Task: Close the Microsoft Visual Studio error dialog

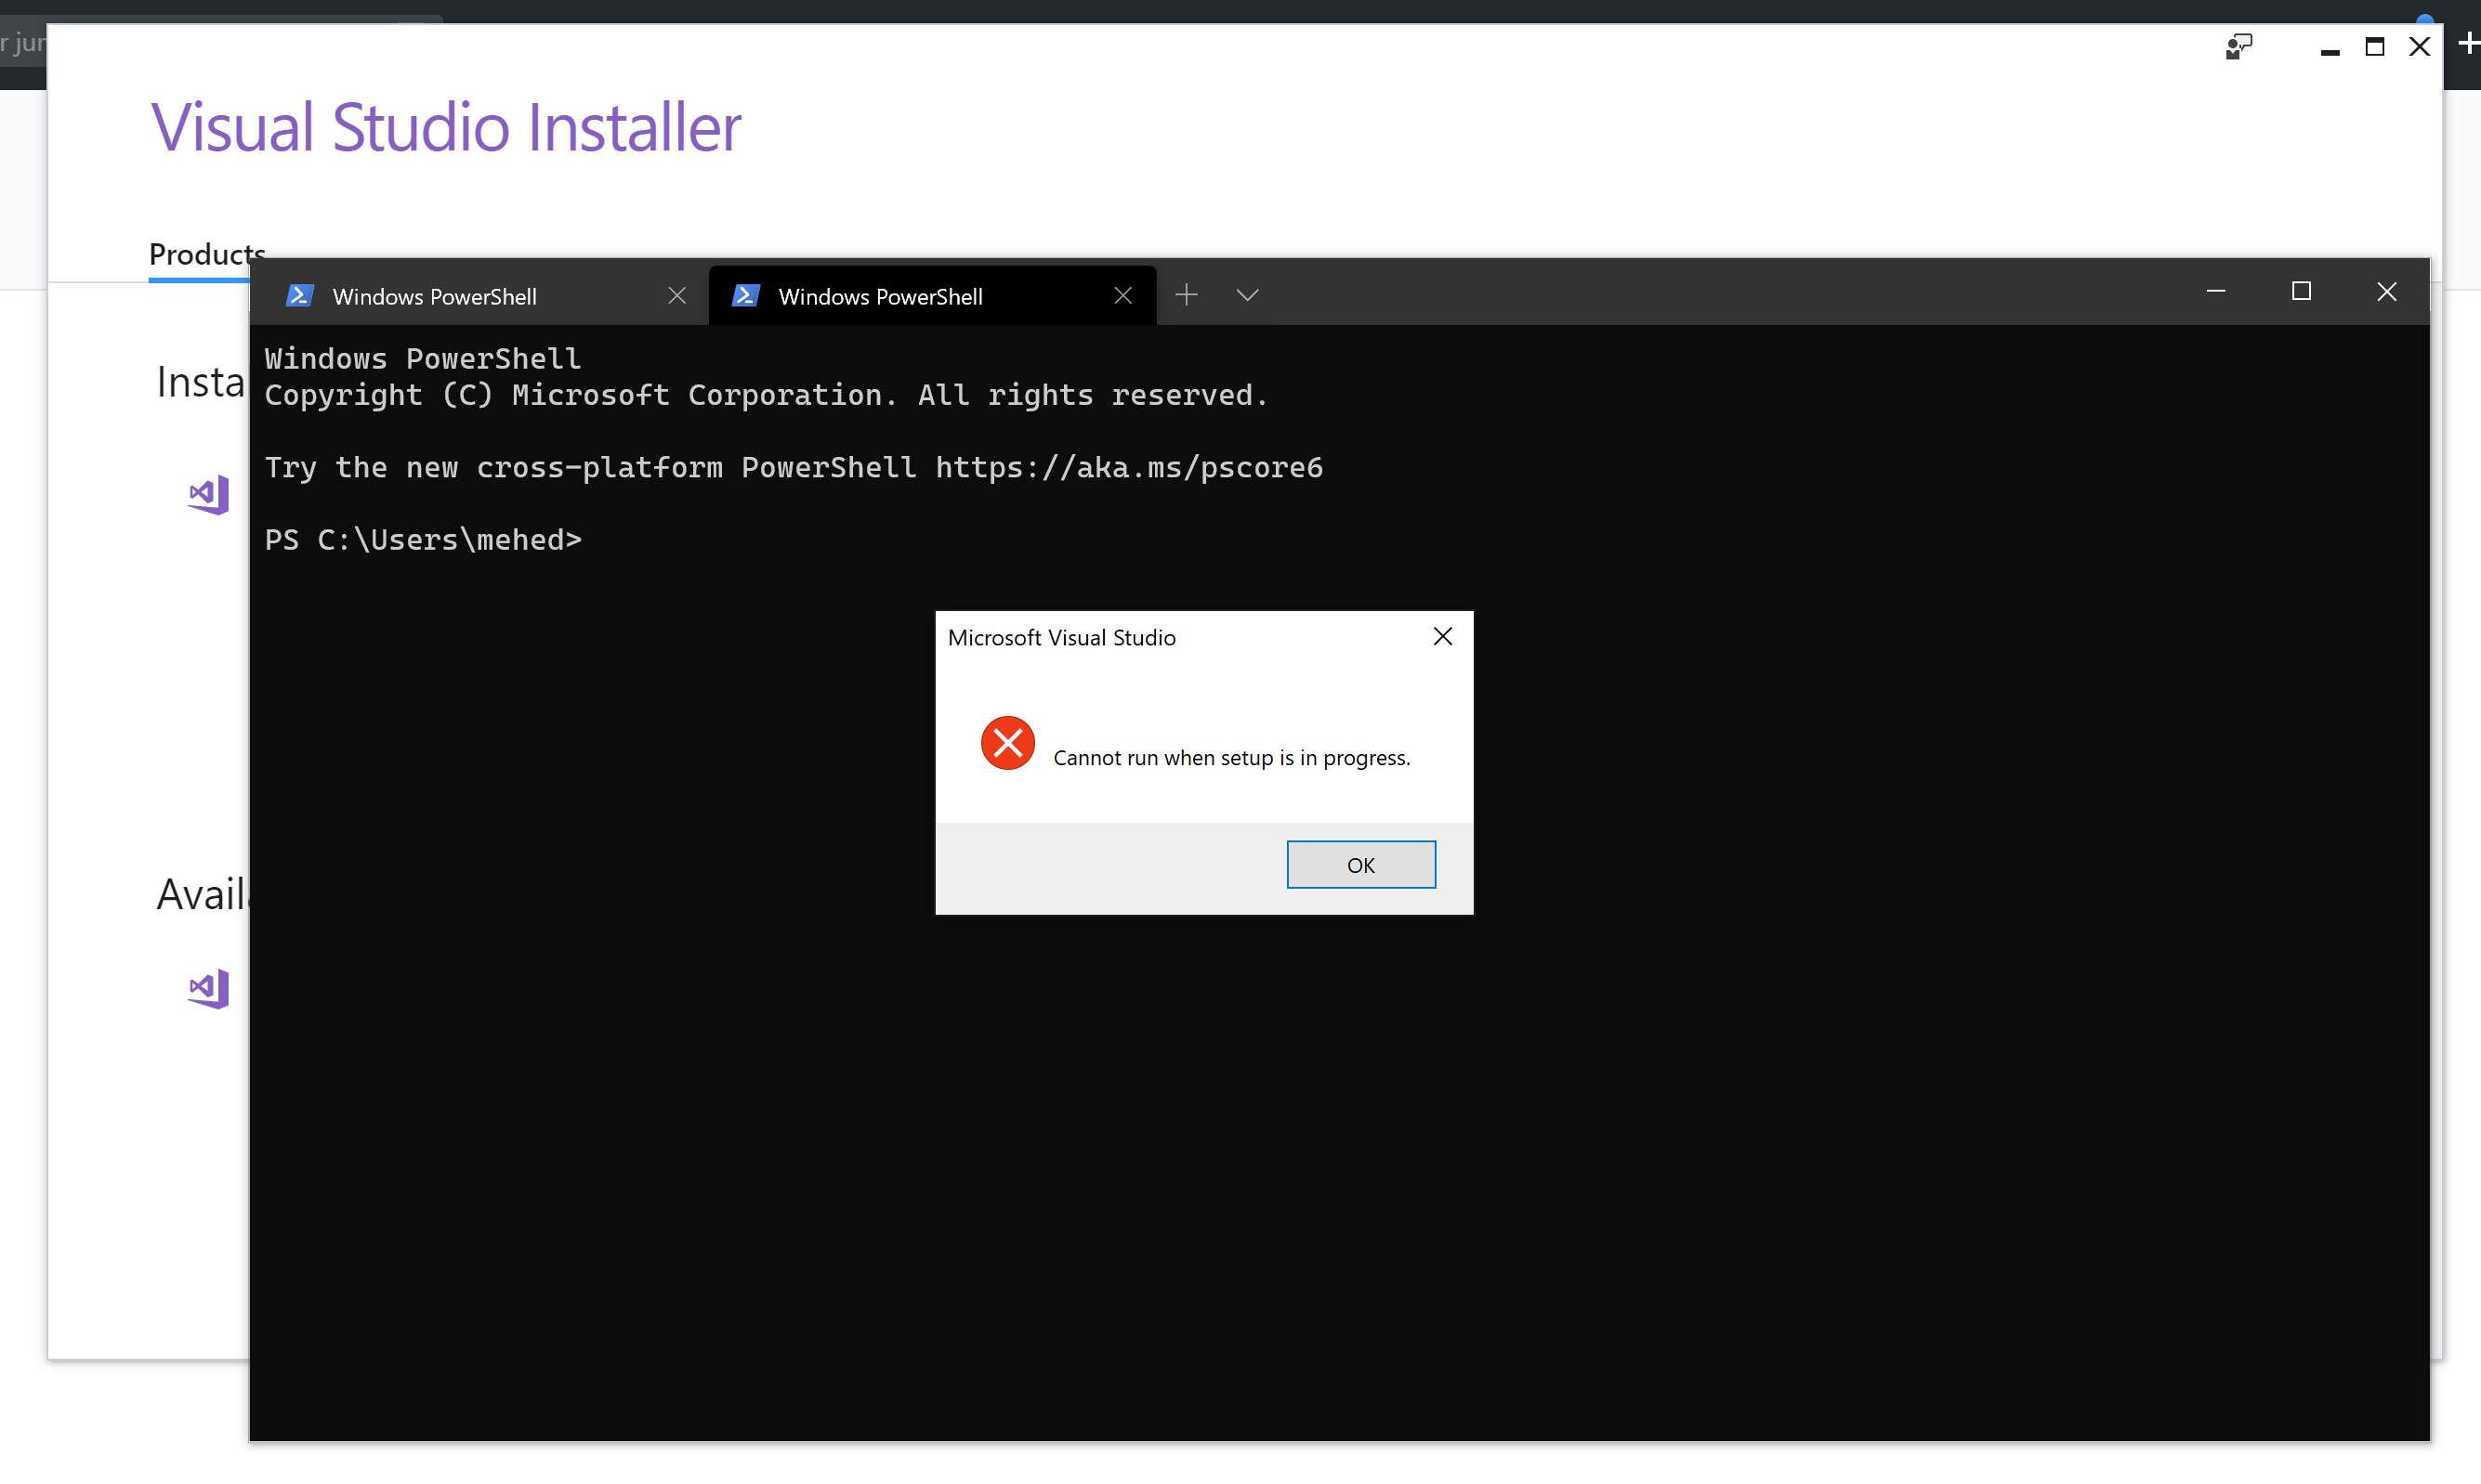Action: coord(1442,637)
